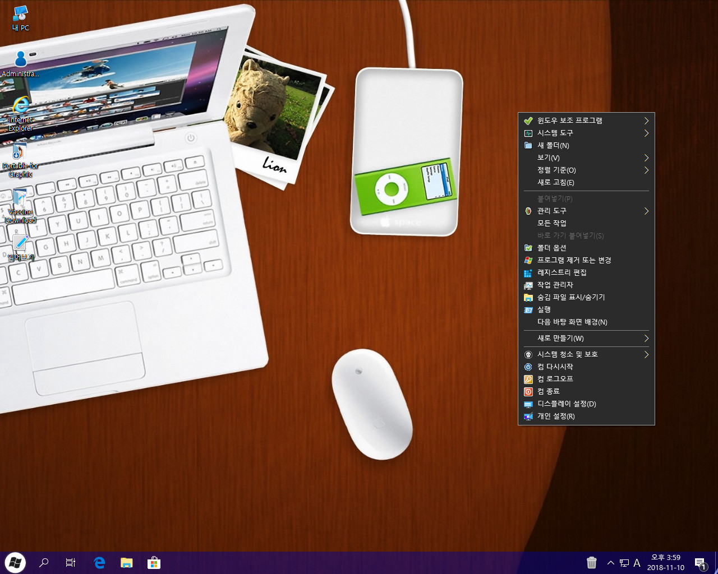
Task: Open 디스플레이 설정(D)
Action: (586, 404)
